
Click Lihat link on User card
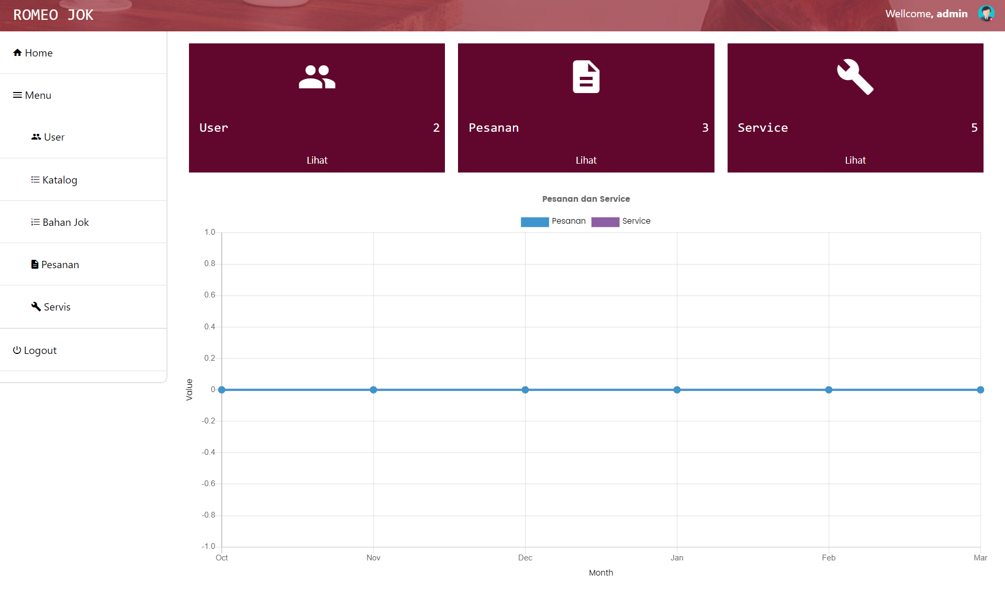pos(317,160)
